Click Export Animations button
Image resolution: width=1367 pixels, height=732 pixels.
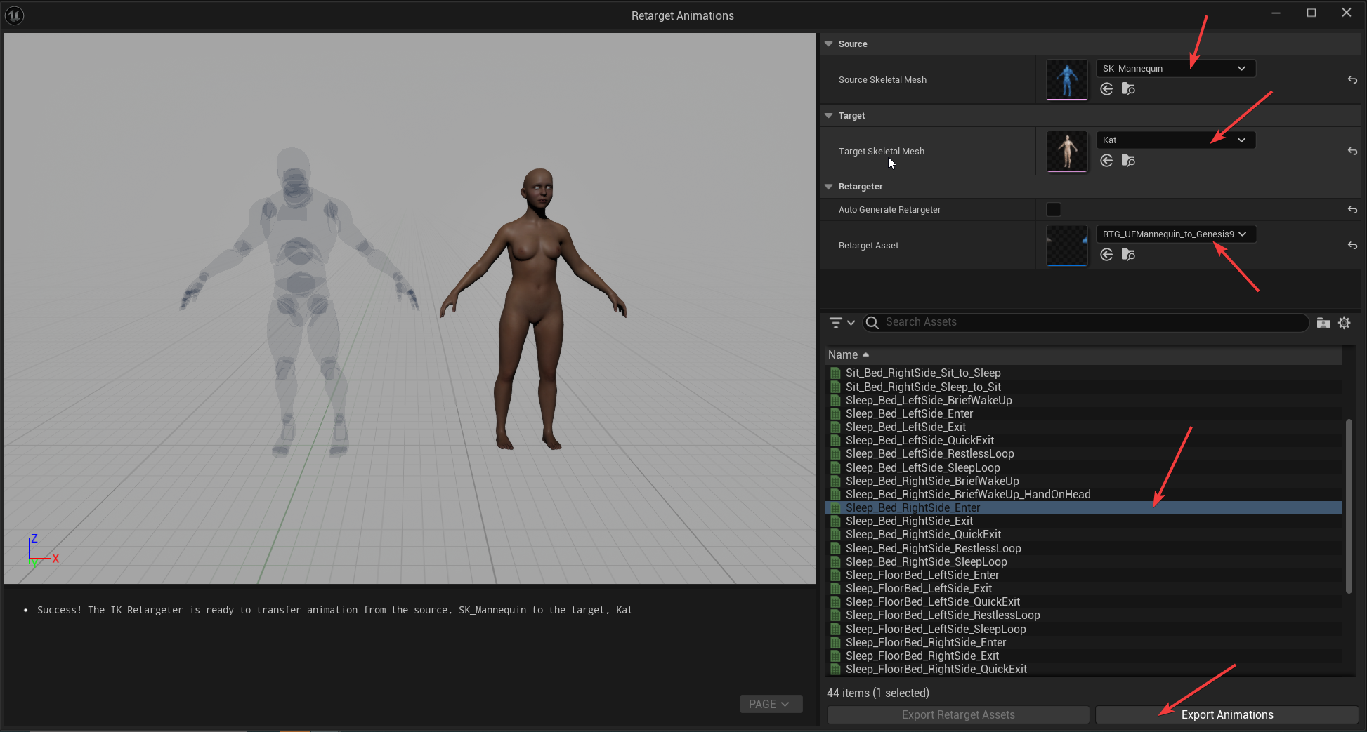pyautogui.click(x=1227, y=714)
